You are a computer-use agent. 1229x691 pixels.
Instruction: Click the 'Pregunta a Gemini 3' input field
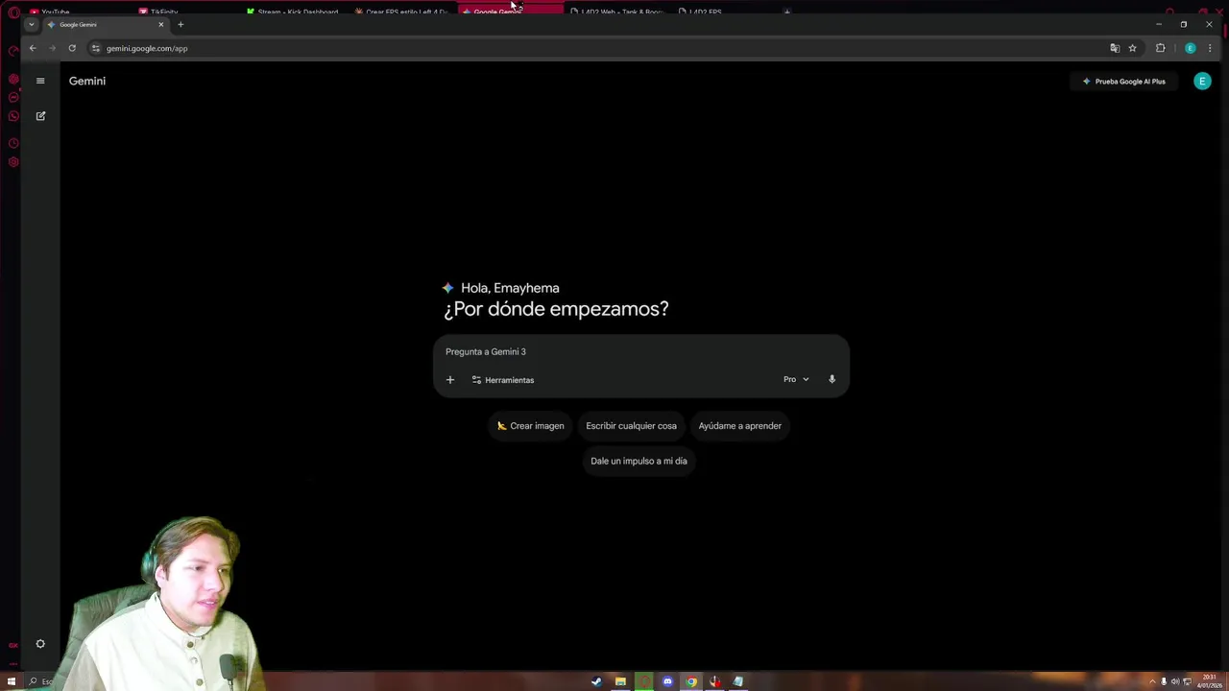(640, 351)
